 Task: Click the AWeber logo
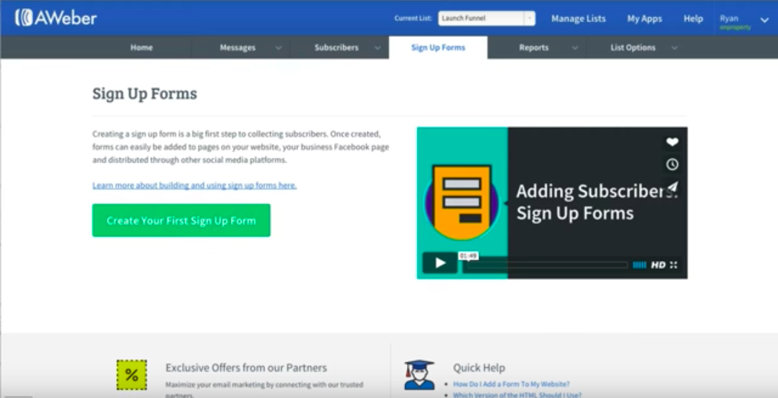(x=56, y=18)
